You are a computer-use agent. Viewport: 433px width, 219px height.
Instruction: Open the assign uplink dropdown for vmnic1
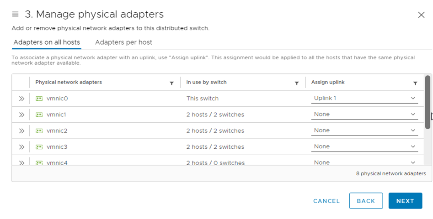(364, 115)
